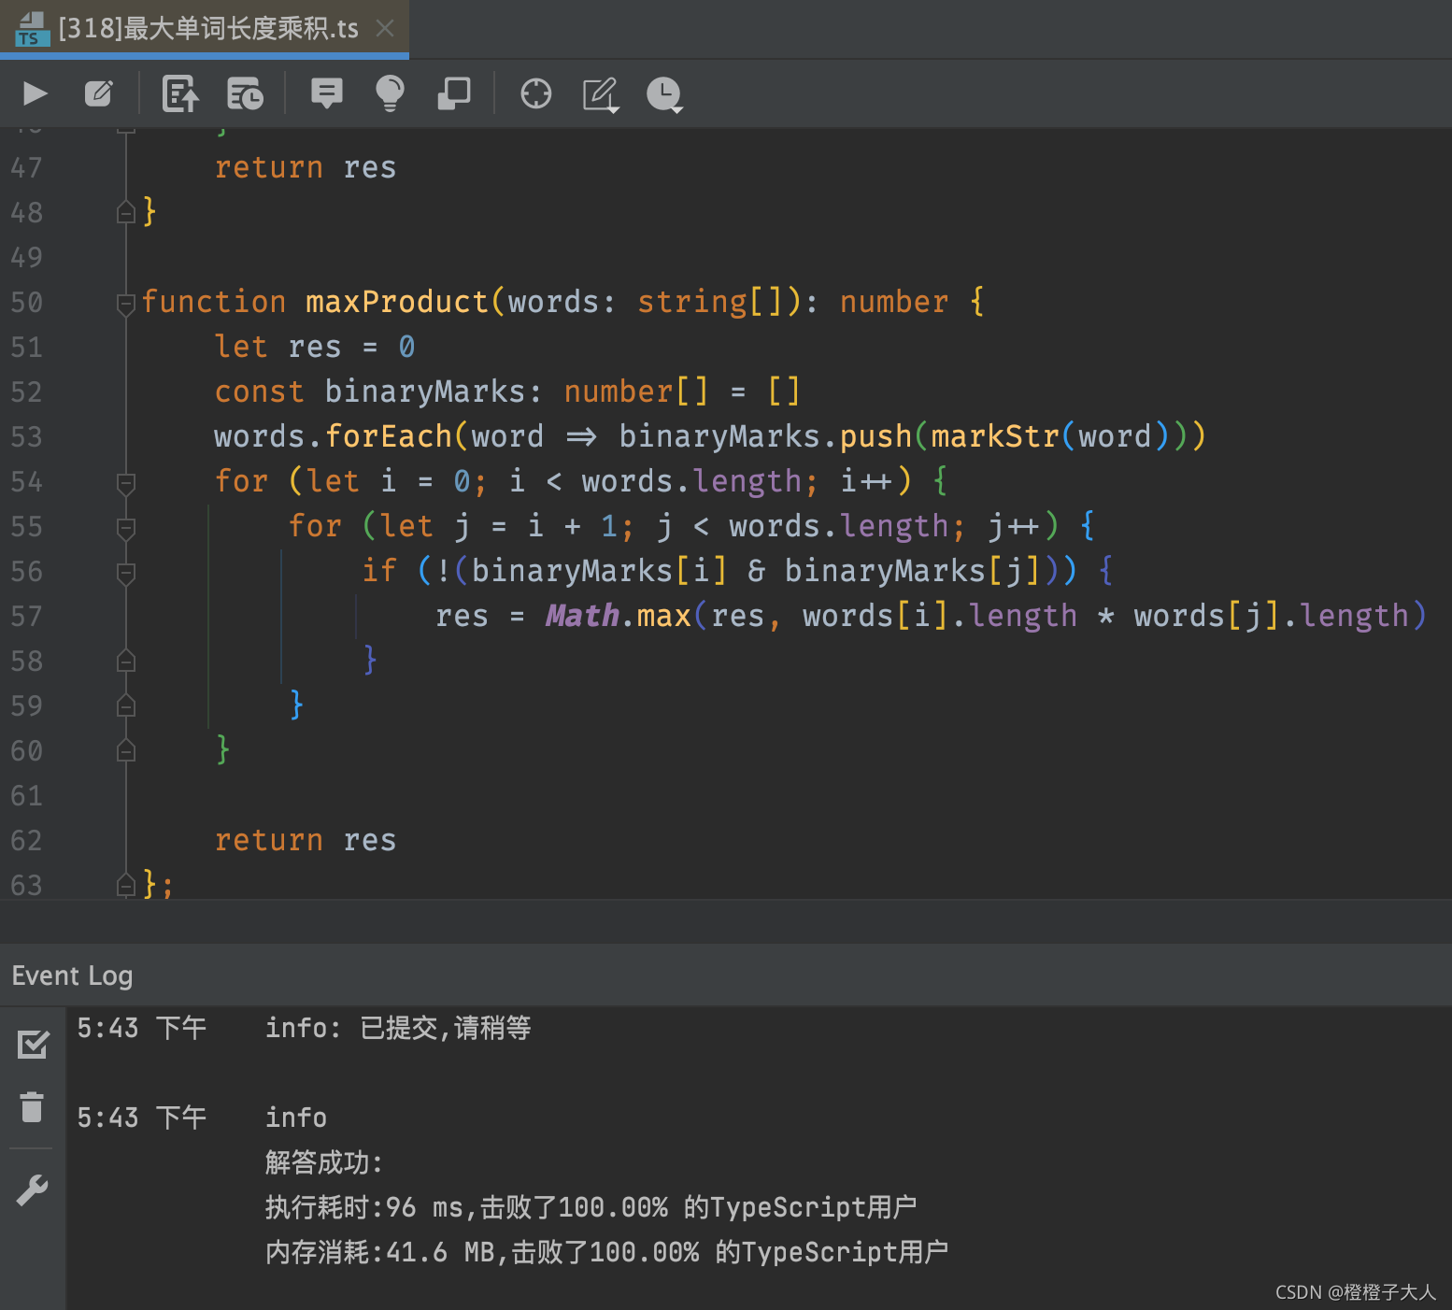This screenshot has height=1310, width=1452.
Task: Click the edit test case pencil icon
Action: [x=99, y=93]
